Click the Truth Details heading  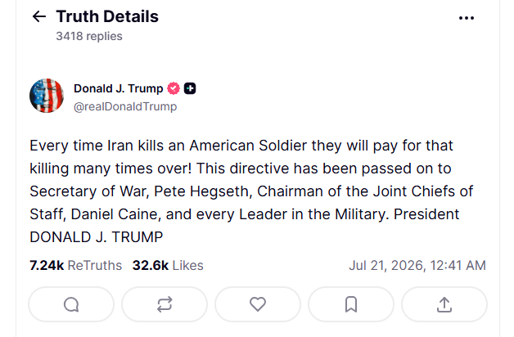[107, 16]
